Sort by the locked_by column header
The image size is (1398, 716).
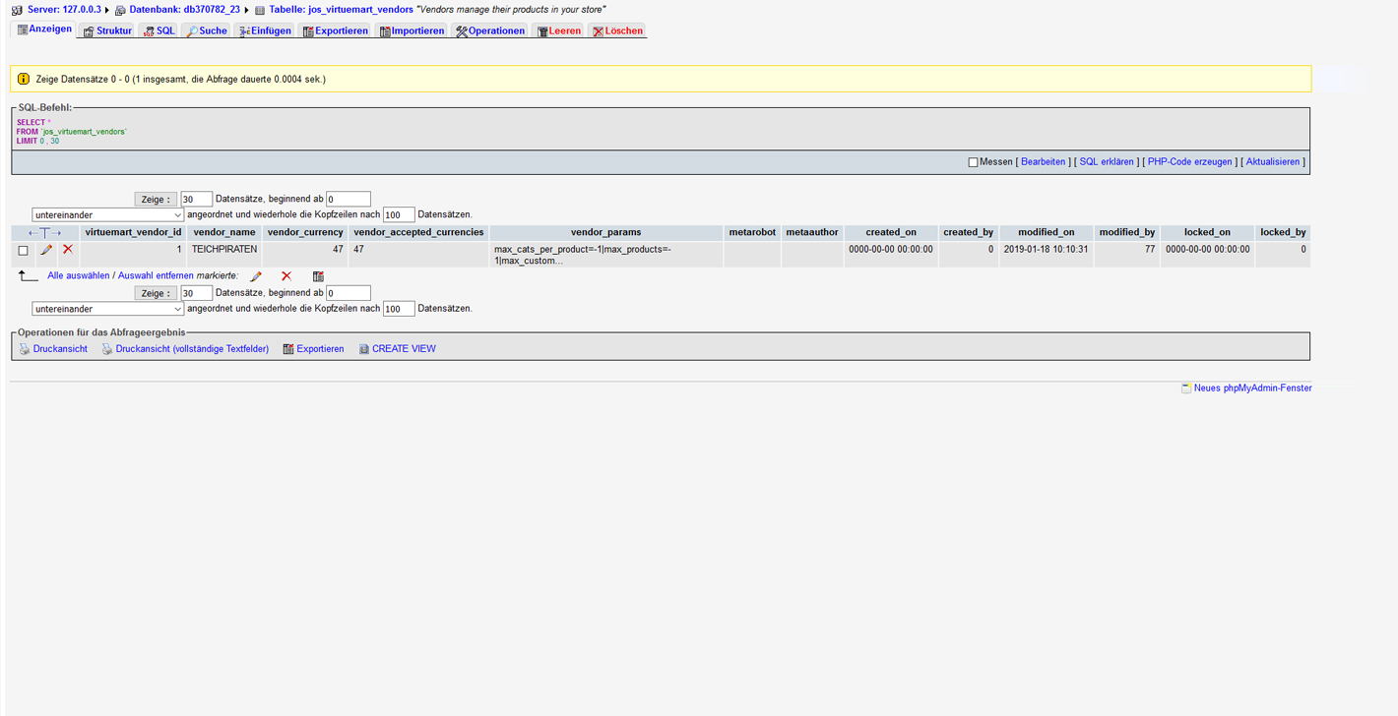pyautogui.click(x=1283, y=233)
